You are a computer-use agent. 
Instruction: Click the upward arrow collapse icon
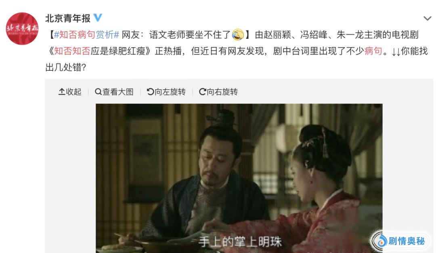point(62,92)
